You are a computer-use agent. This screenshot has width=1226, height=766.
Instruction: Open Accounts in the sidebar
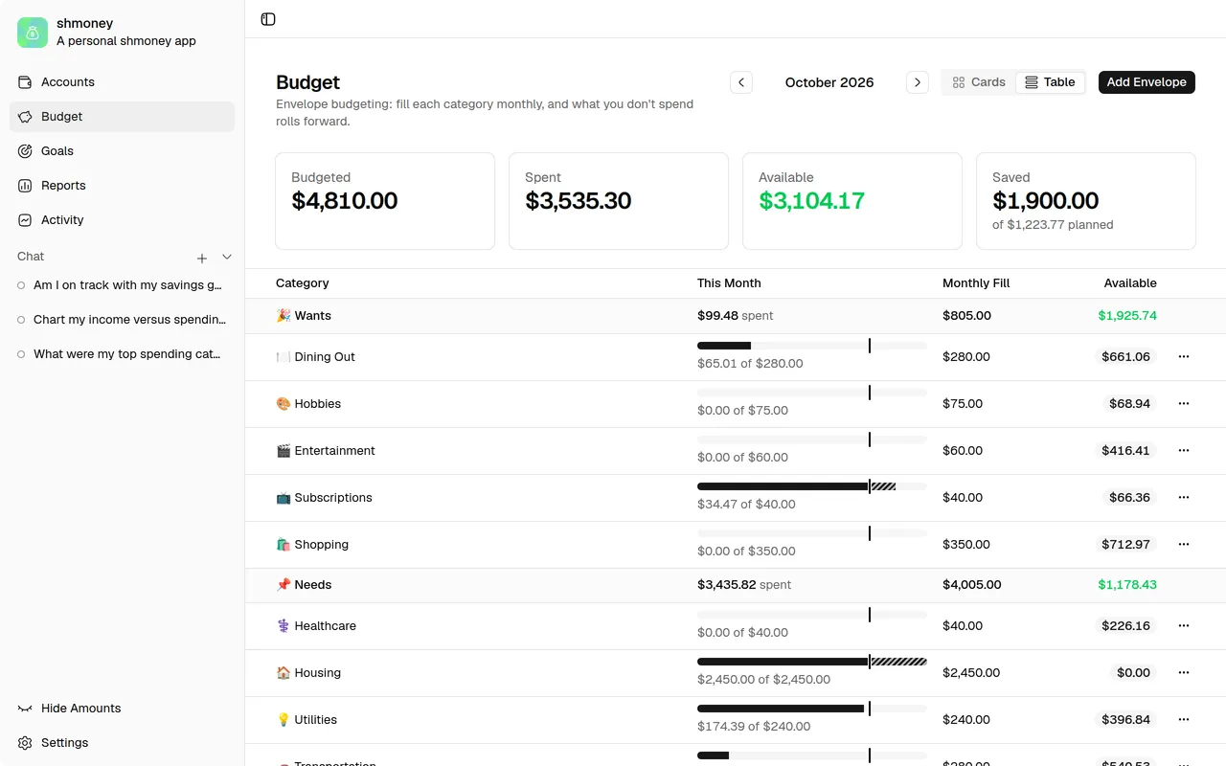(x=122, y=82)
